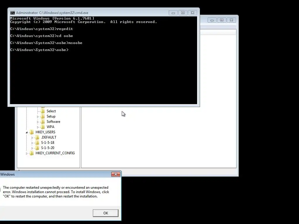The height and width of the screenshot is (224, 299).
Task: Expand the S-1-5-18 key
Action: [32, 143]
